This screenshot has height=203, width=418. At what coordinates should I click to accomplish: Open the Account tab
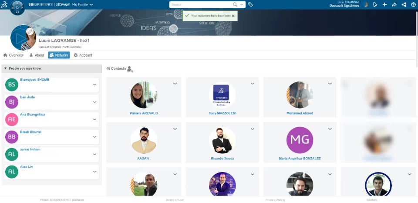pos(83,55)
